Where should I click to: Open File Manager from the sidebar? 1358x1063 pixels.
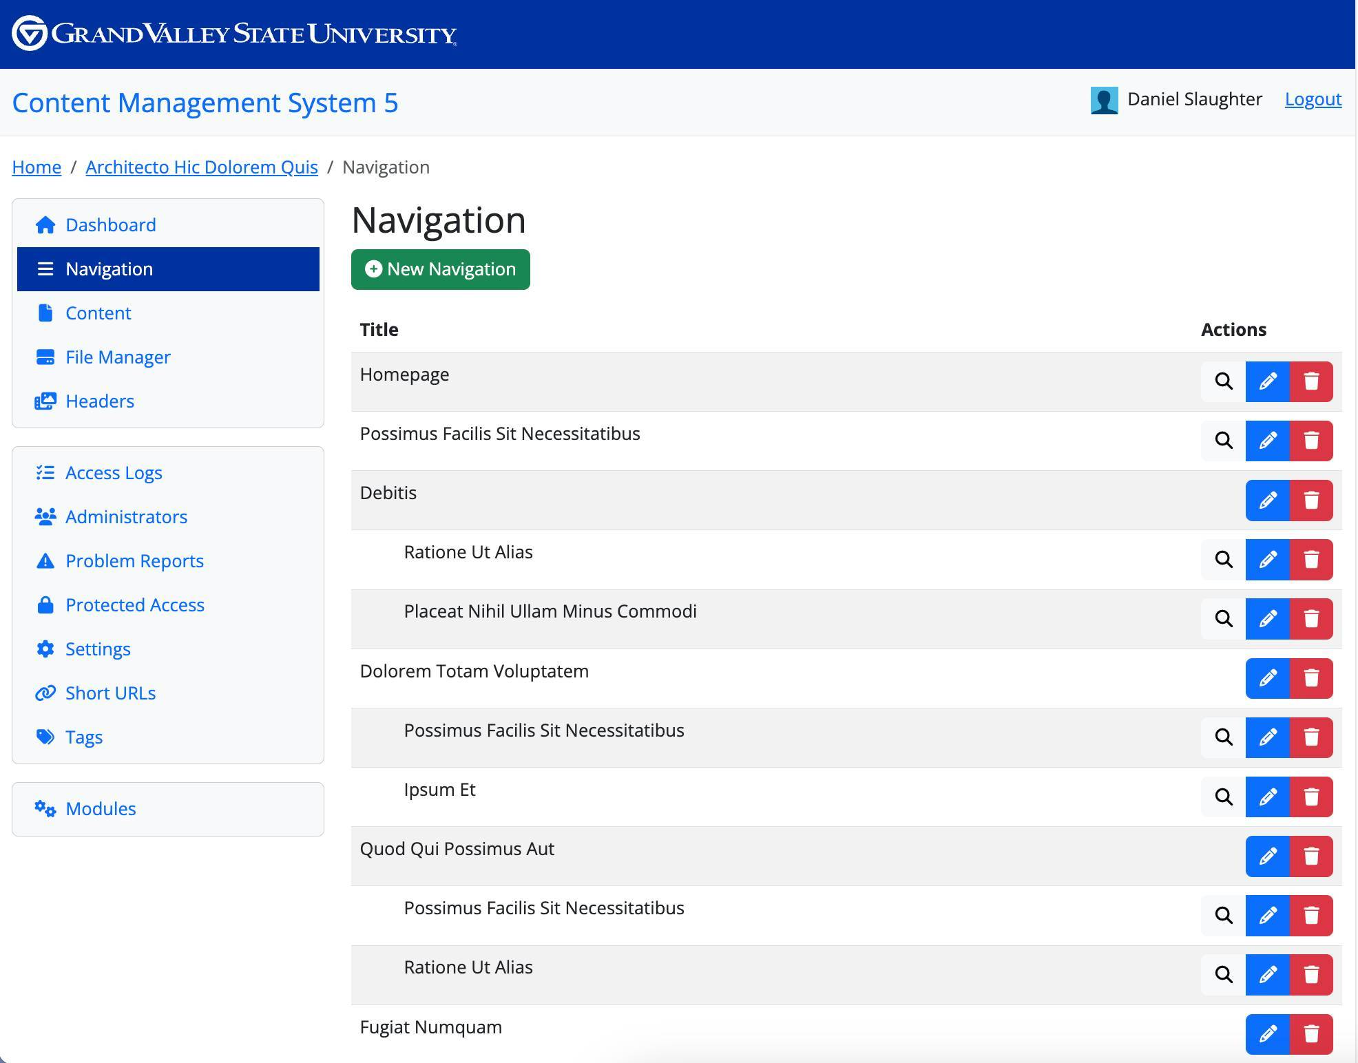(117, 357)
